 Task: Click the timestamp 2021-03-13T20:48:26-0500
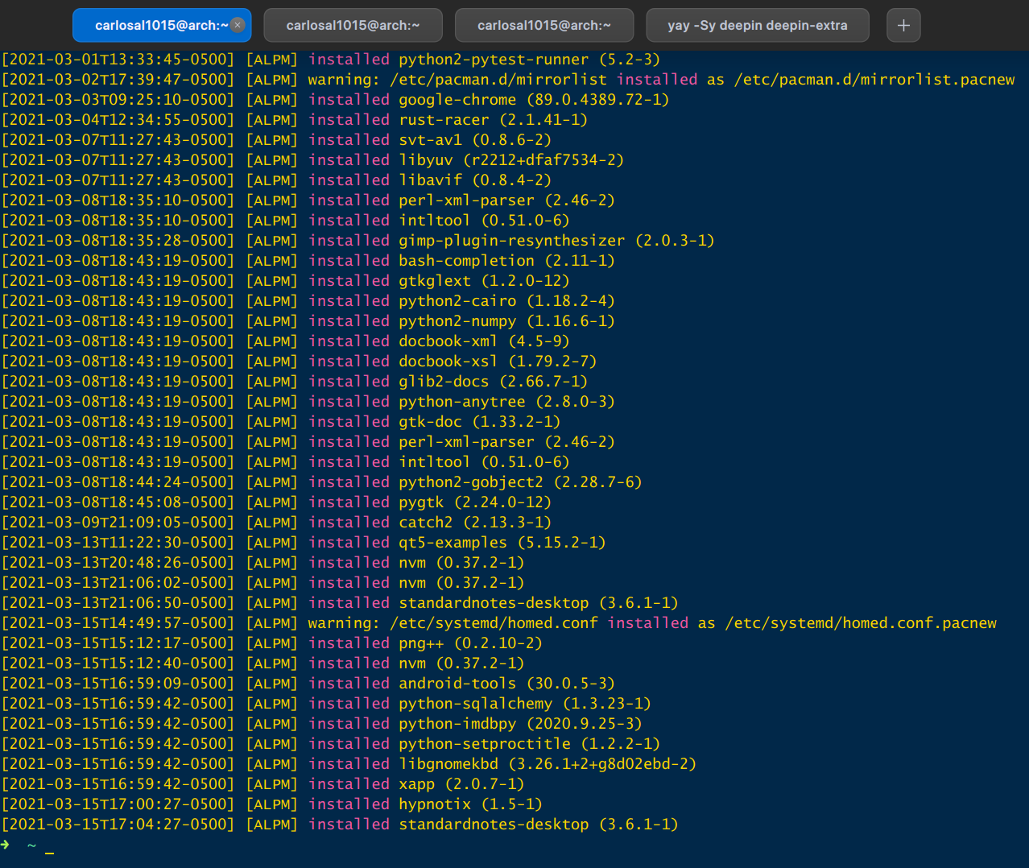pos(118,563)
